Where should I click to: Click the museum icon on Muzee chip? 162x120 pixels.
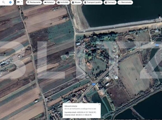click(x=73, y=2)
